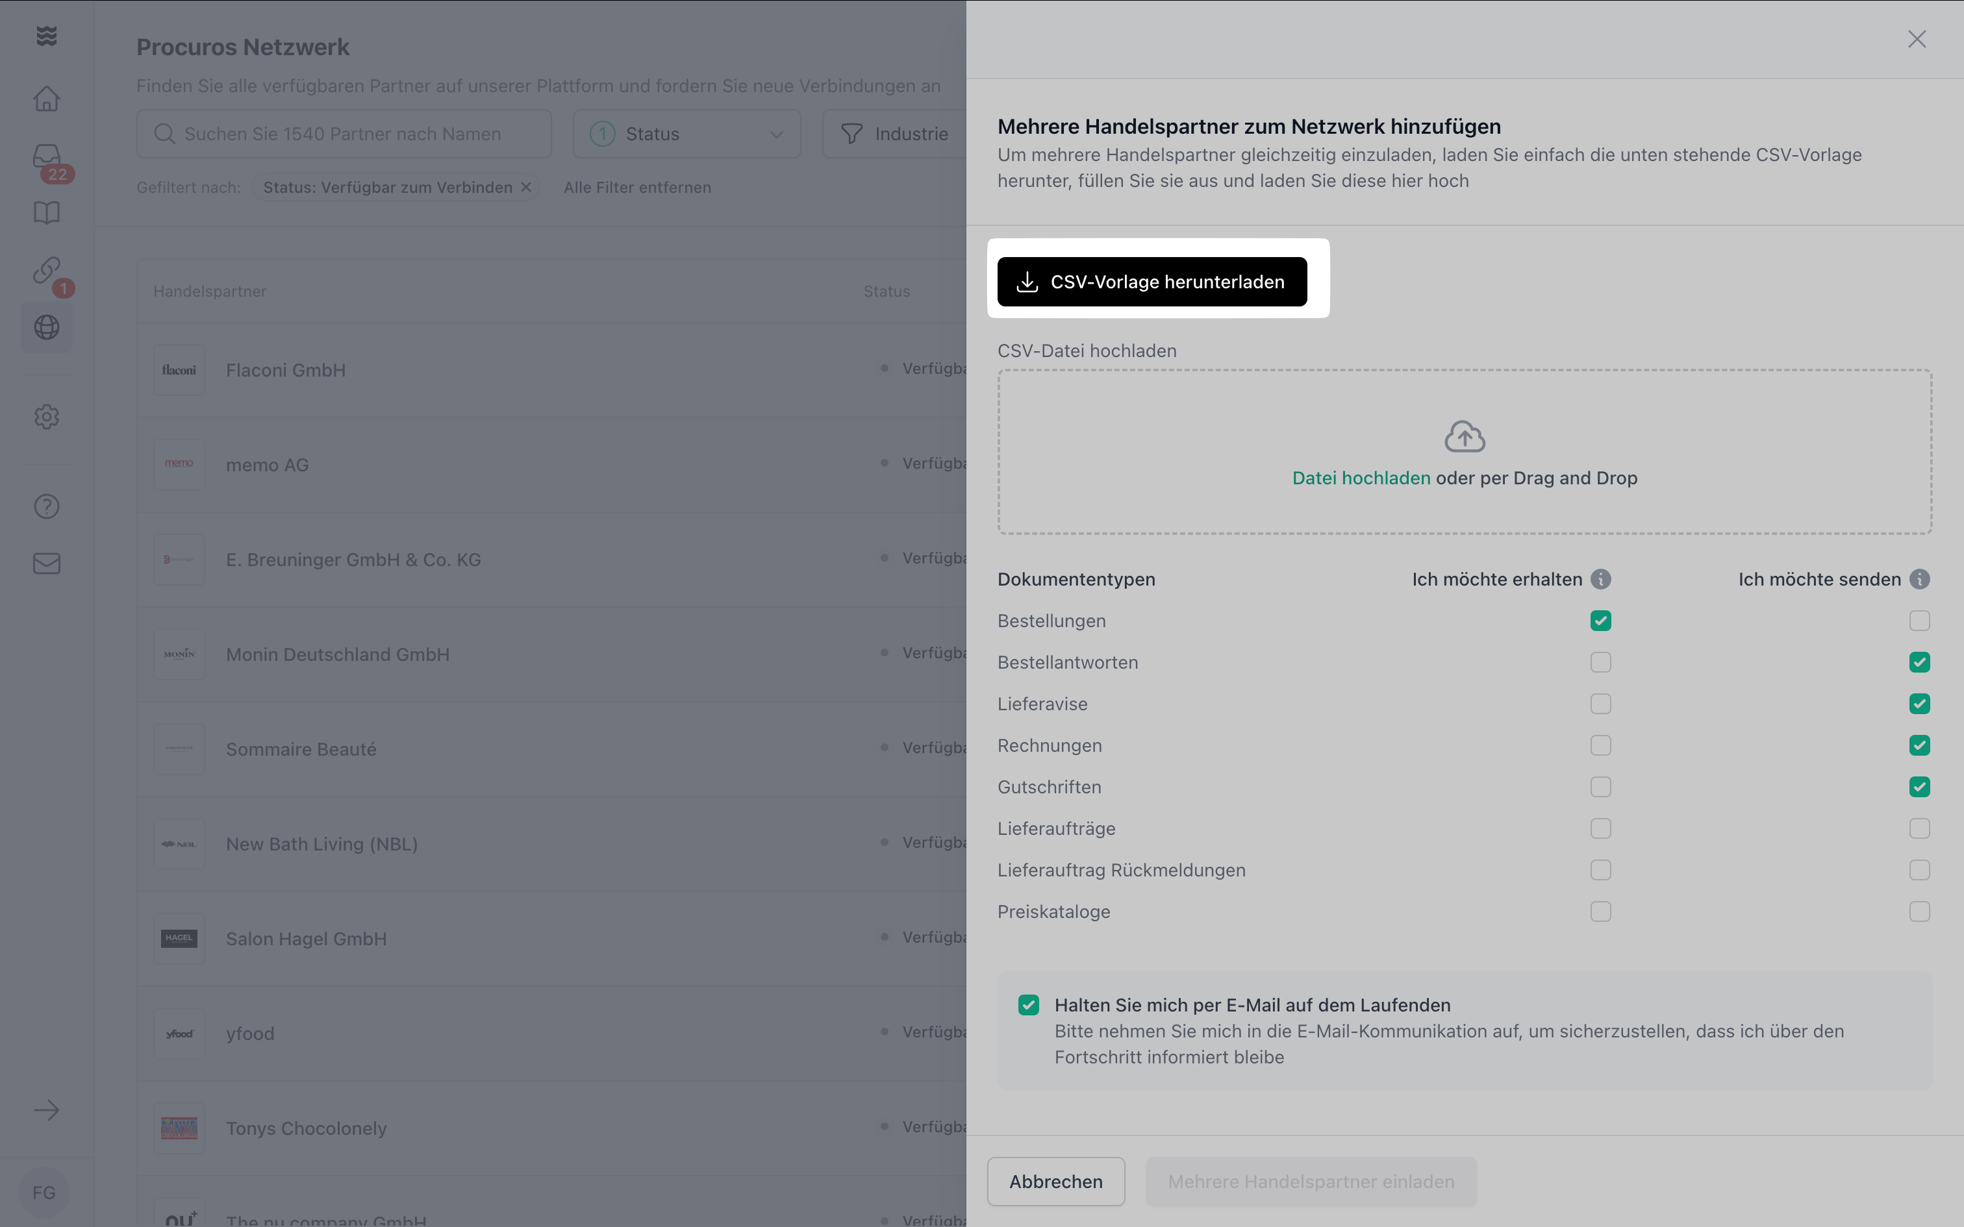1964x1227 pixels.
Task: Check Bestellungen under Ich möchte senden
Action: 1919,621
